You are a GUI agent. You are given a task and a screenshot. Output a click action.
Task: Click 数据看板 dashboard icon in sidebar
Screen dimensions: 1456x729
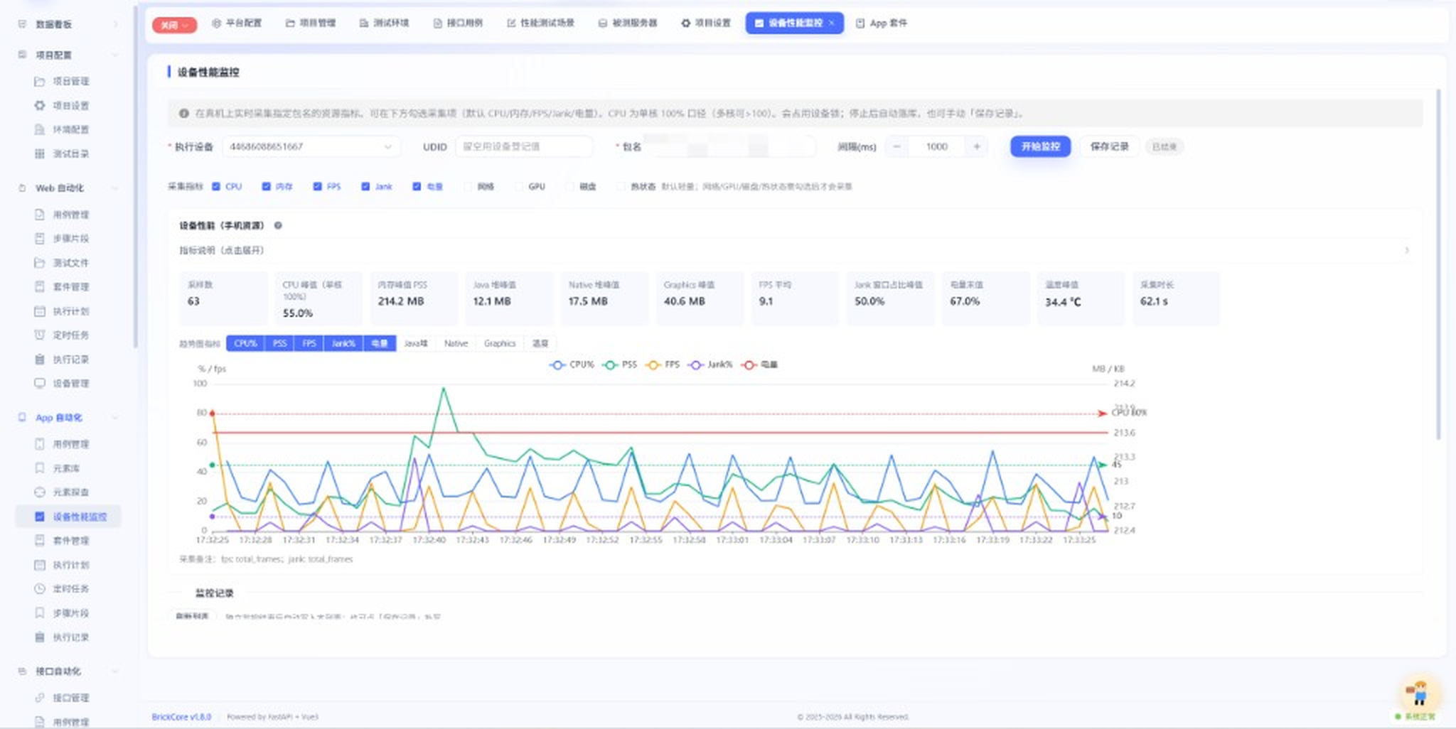(22, 24)
